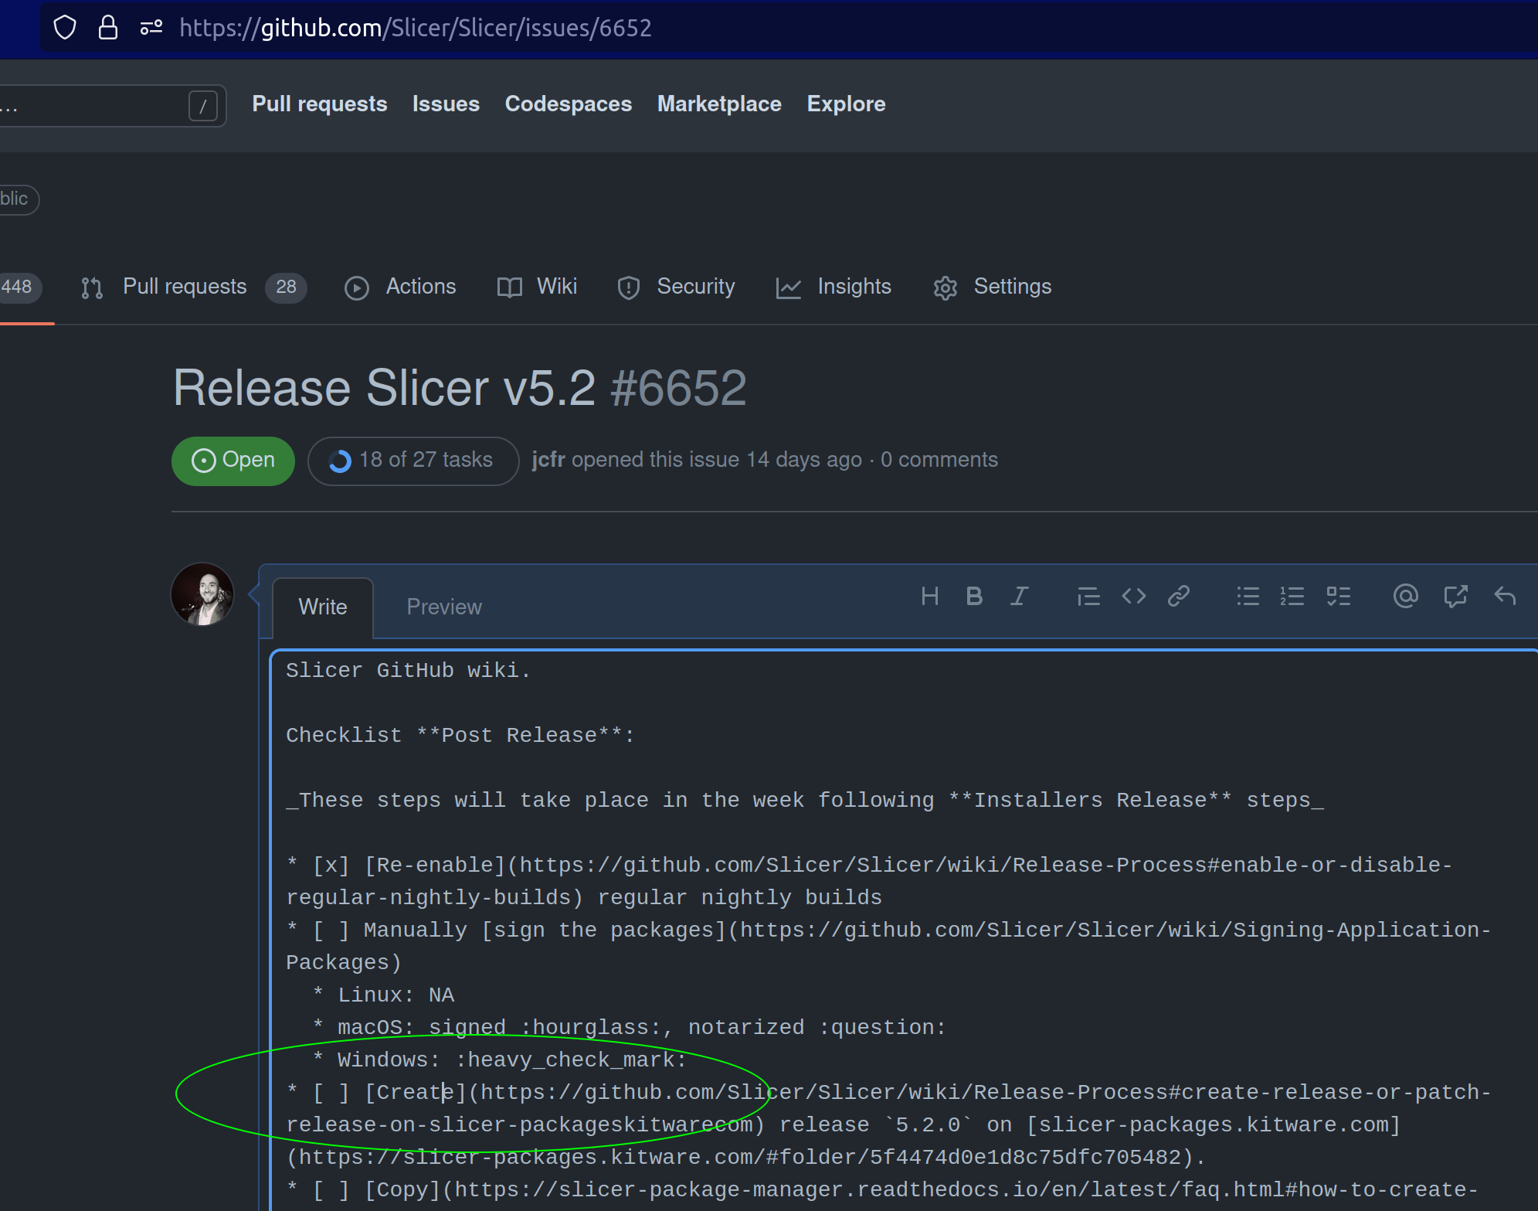1538x1211 pixels.
Task: Toggle bold formatting in the editor
Action: tap(974, 596)
